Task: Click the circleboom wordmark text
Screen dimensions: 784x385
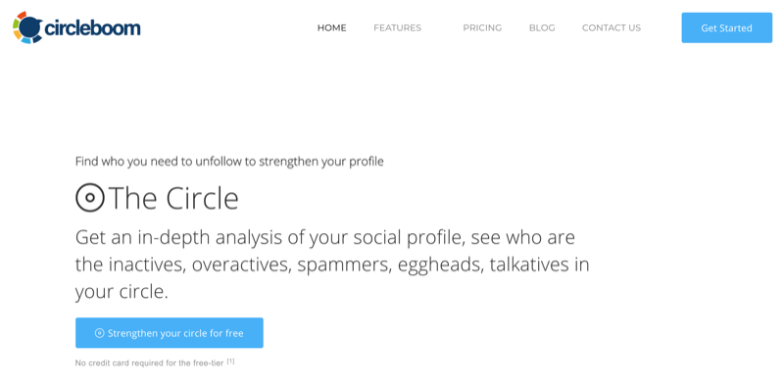Action: [x=92, y=28]
